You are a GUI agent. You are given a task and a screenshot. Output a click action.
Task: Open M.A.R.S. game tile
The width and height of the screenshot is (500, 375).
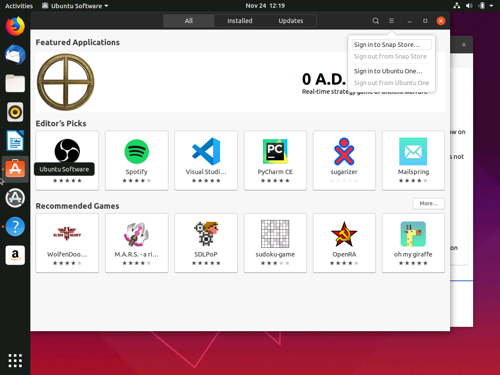[x=136, y=243]
